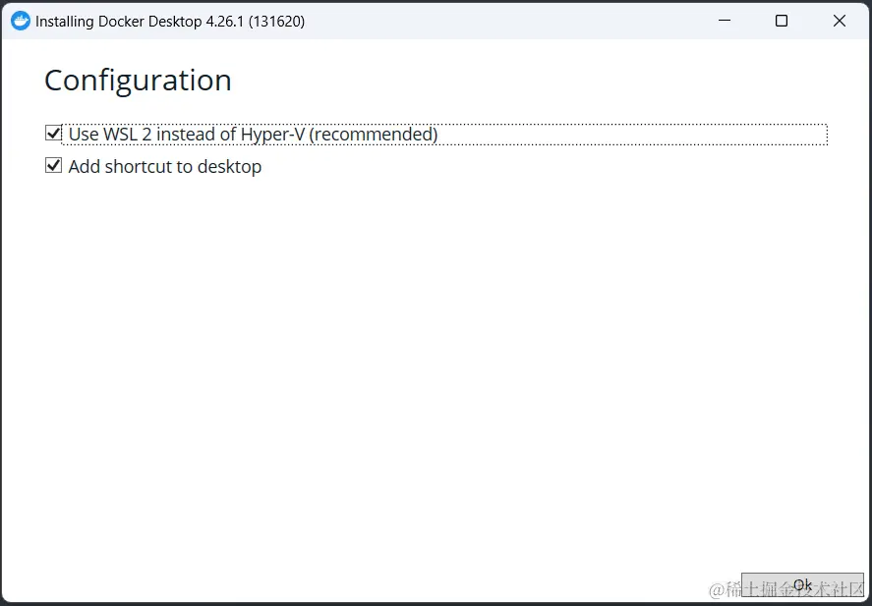Select the Add shortcut to desktop label

point(164,166)
